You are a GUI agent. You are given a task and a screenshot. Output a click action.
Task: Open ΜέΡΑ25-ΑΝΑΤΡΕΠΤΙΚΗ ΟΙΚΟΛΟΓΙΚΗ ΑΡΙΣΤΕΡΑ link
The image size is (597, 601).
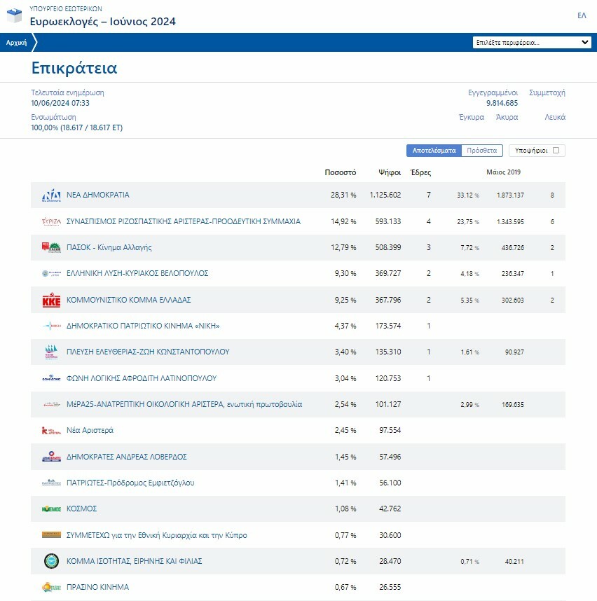pos(184,404)
